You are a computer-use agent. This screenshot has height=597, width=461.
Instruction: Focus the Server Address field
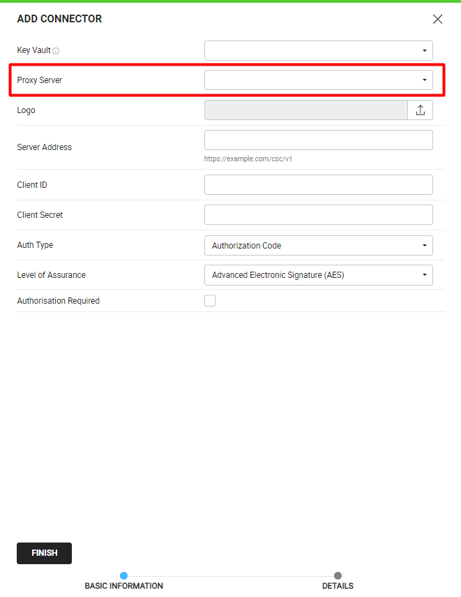tap(319, 140)
